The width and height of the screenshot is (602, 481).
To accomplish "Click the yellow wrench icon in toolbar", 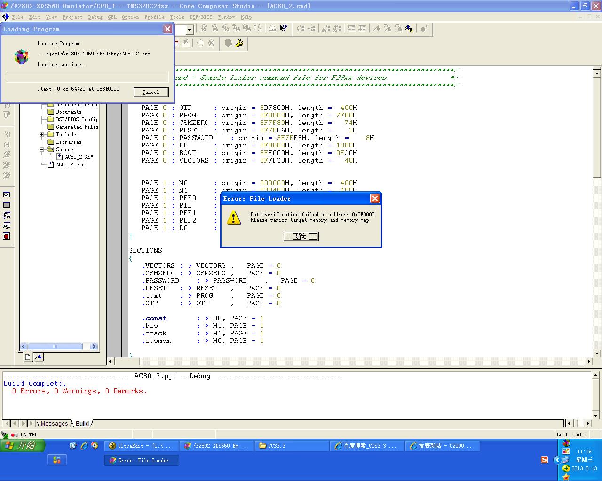I will pyautogui.click(x=239, y=43).
